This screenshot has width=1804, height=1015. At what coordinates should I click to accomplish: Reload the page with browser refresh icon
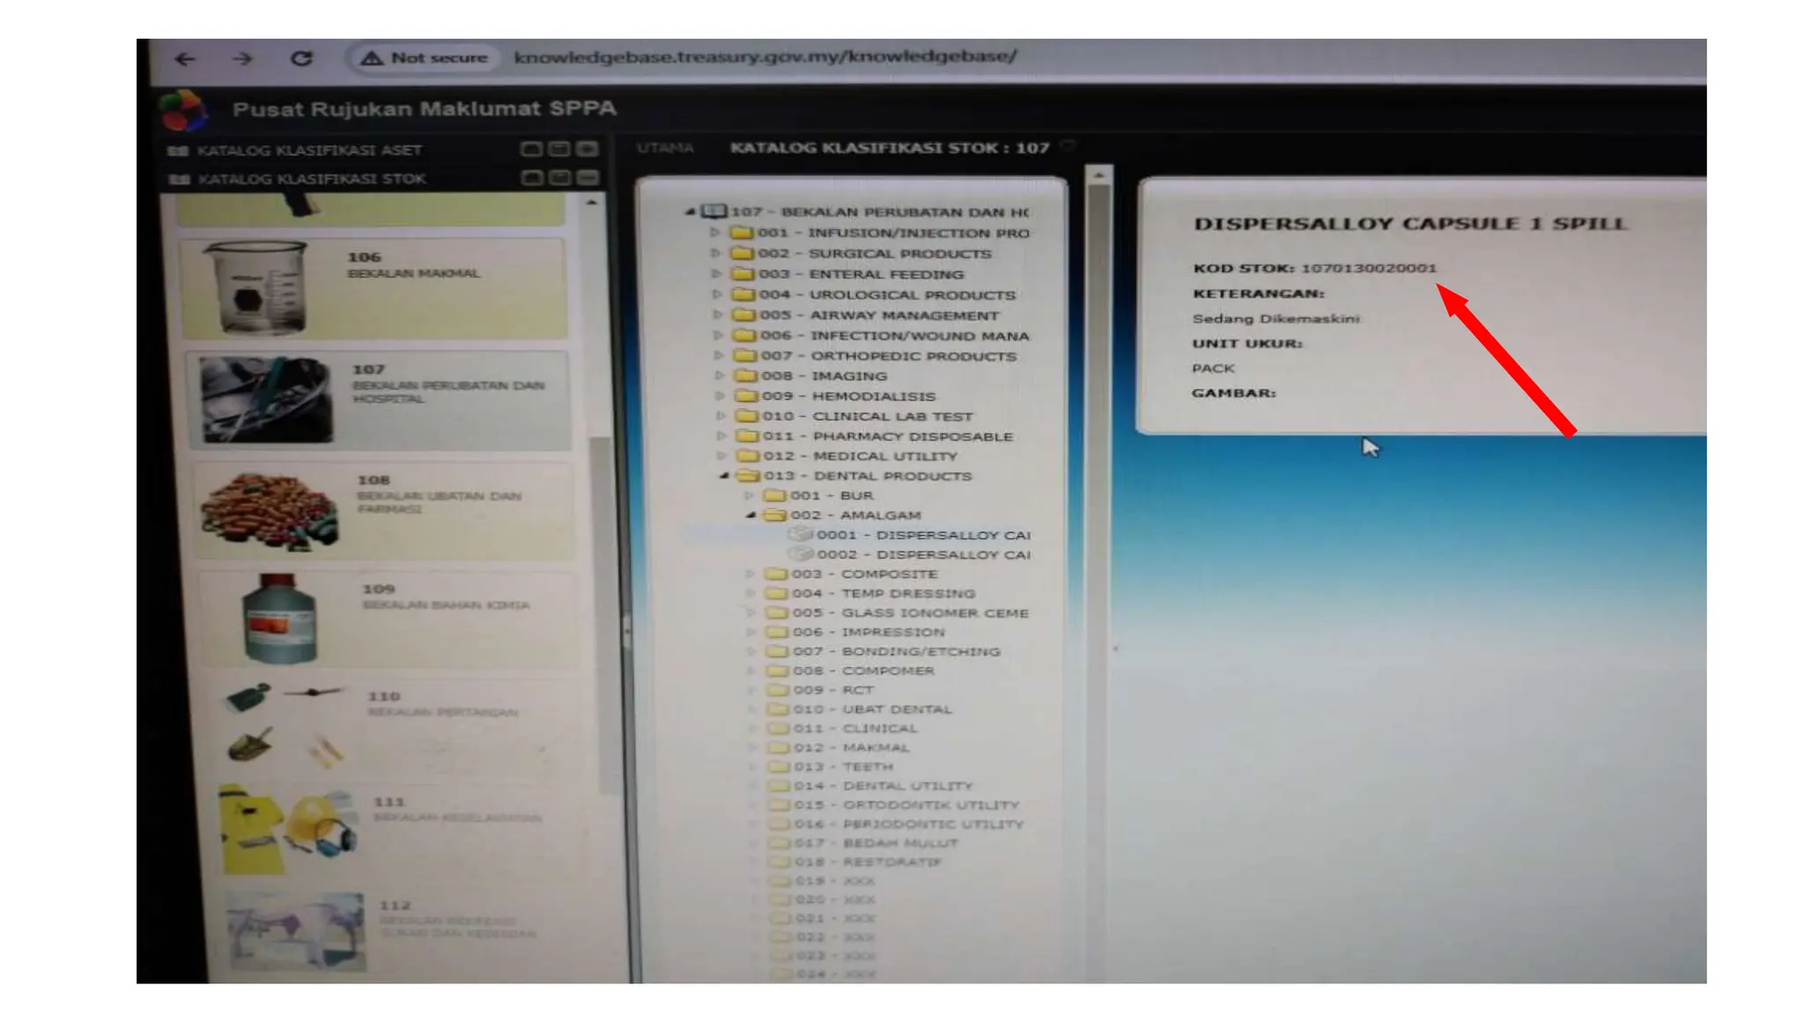tap(301, 58)
